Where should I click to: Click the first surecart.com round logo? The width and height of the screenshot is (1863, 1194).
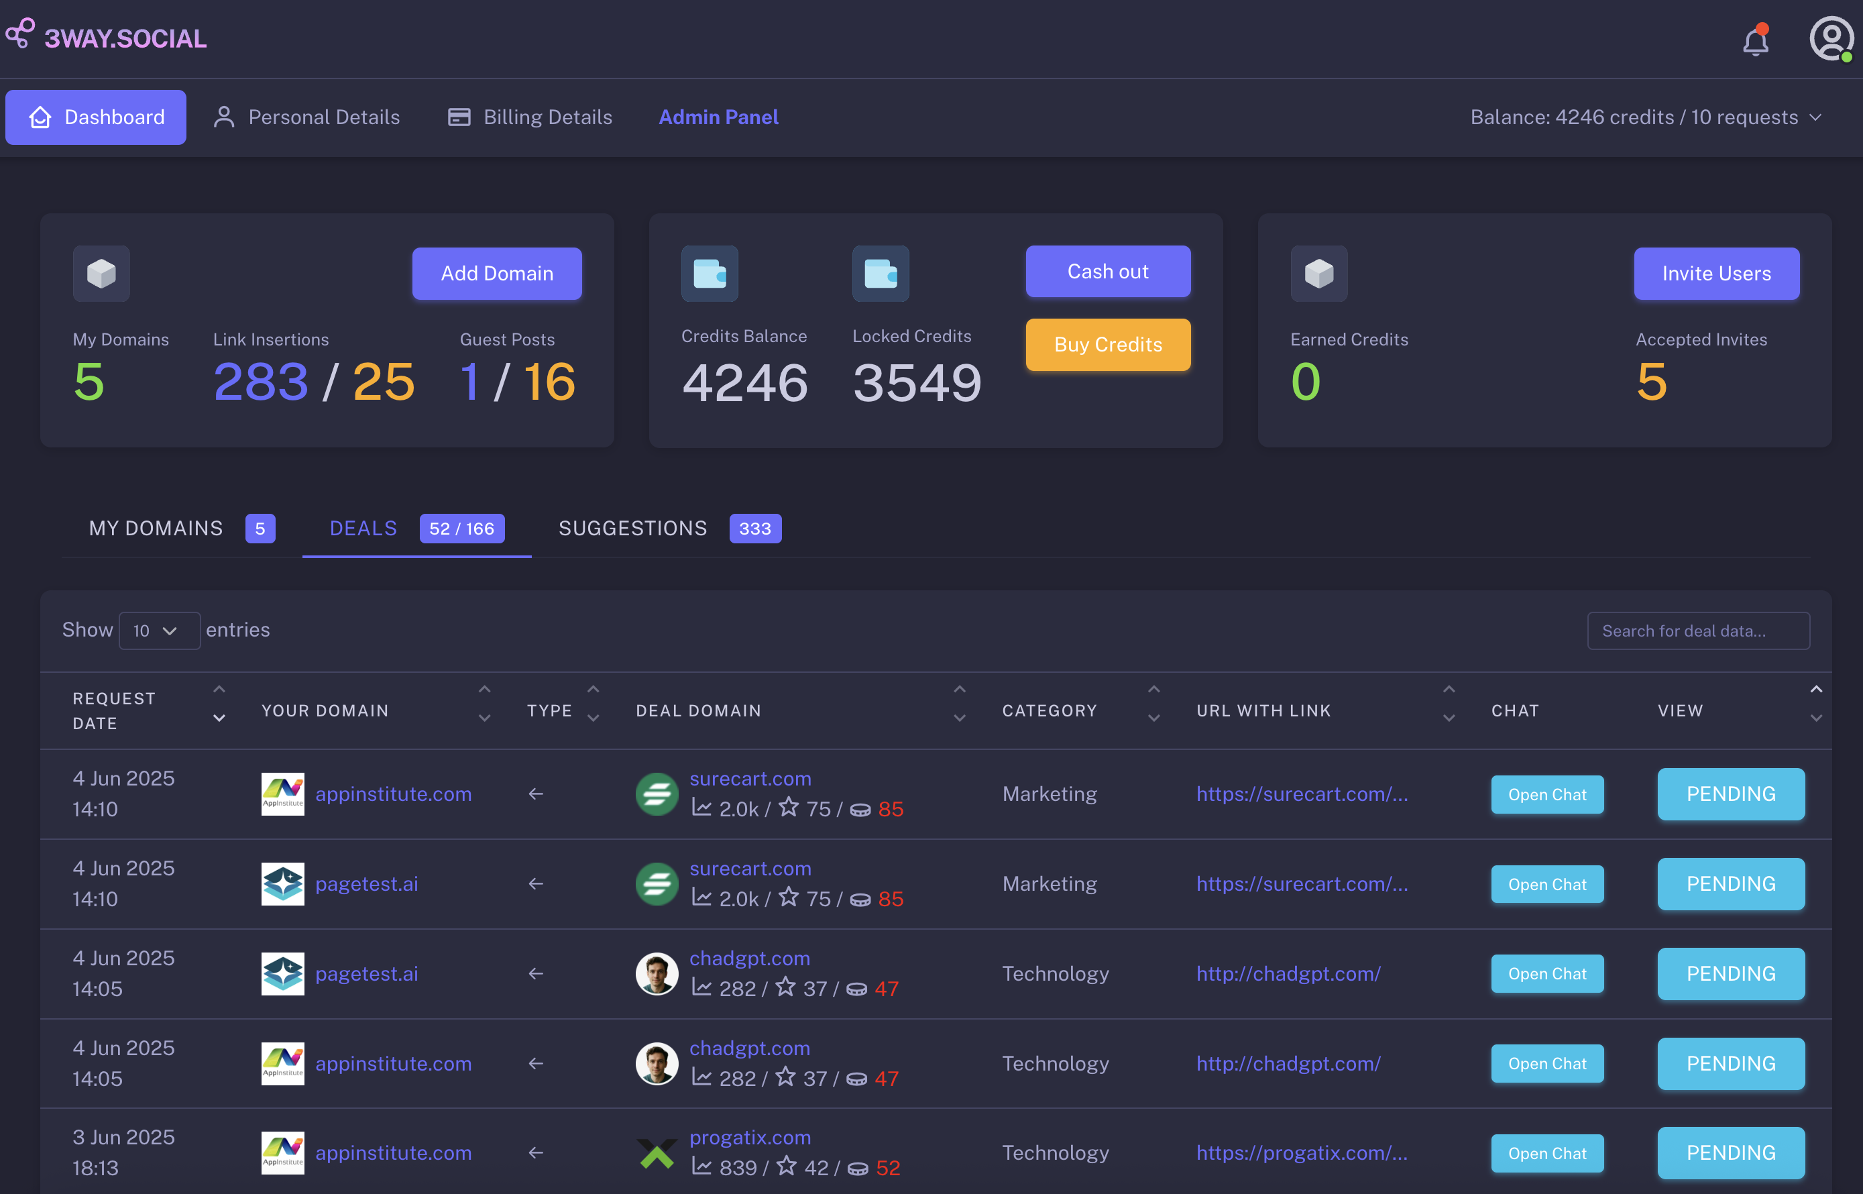(657, 794)
